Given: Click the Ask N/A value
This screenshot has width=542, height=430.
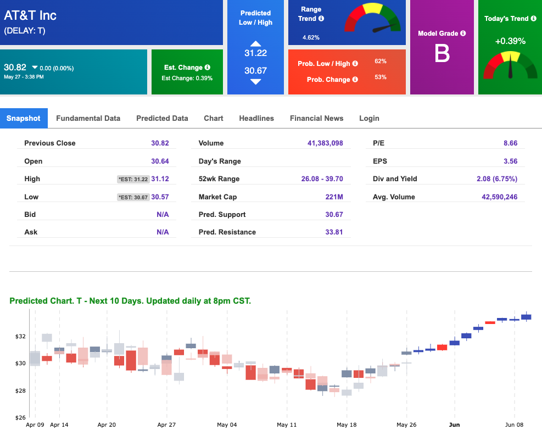Looking at the screenshot, I should click(x=163, y=232).
